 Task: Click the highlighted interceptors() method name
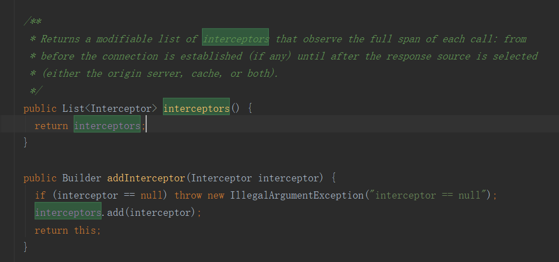click(x=196, y=108)
